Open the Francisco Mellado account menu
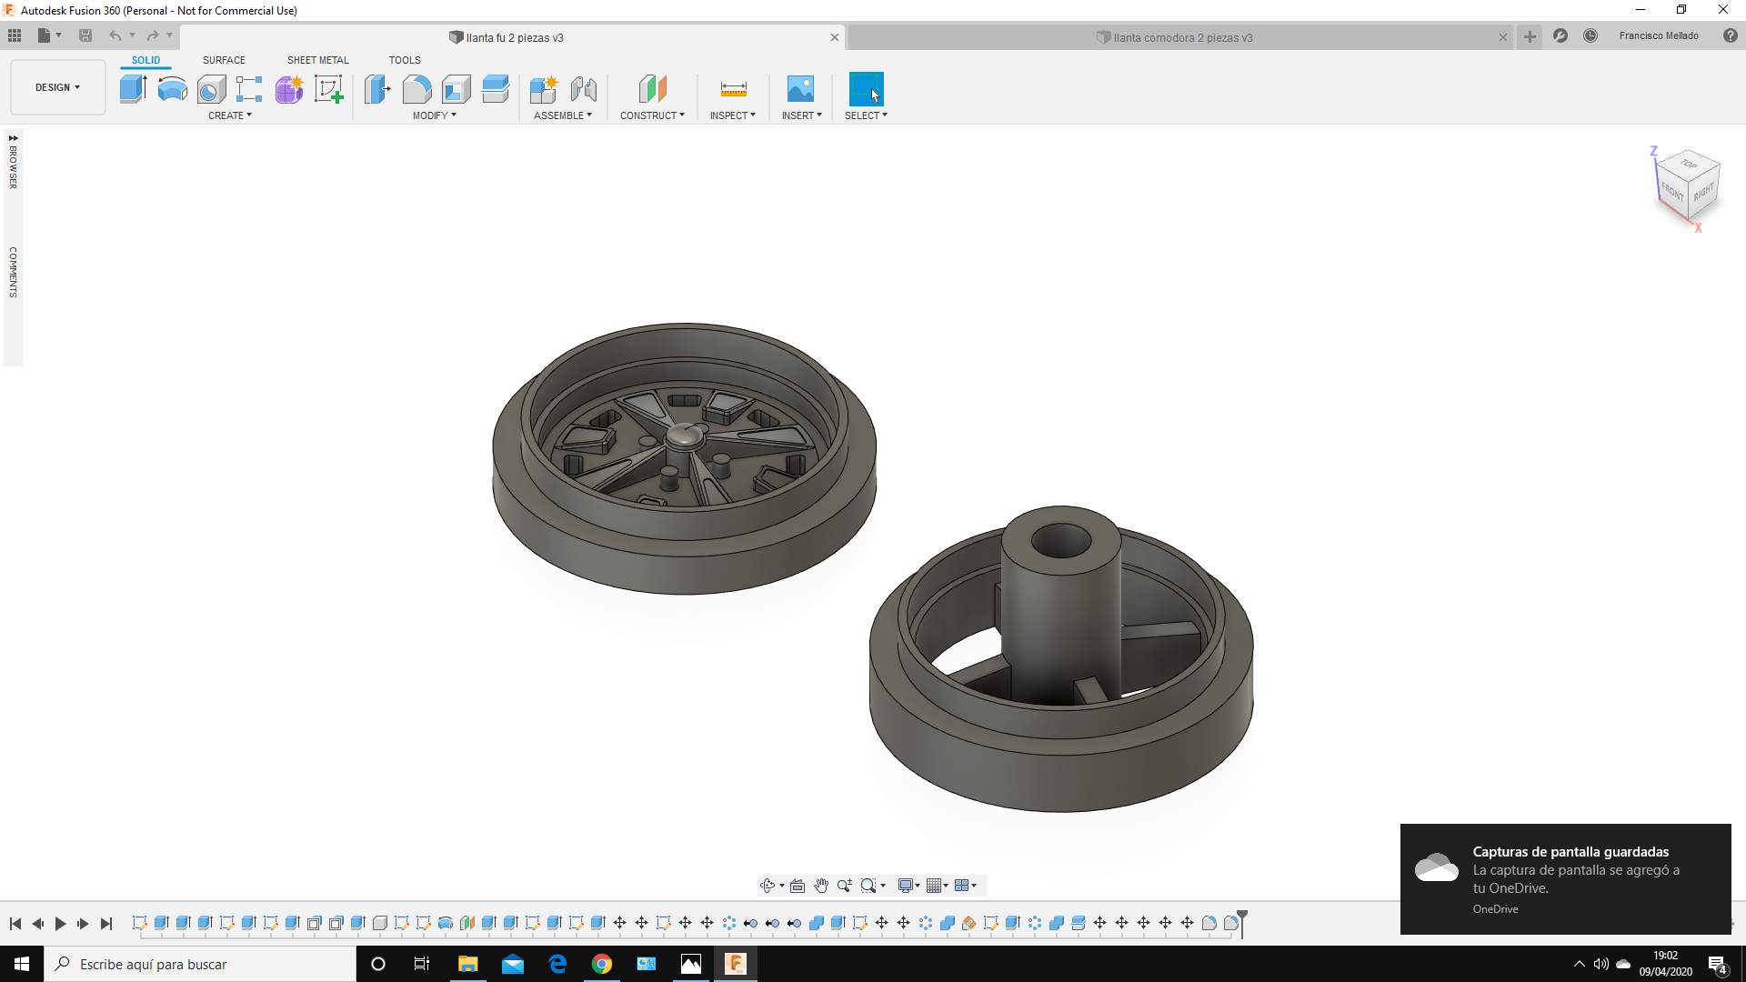The height and width of the screenshot is (982, 1746). coord(1658,36)
